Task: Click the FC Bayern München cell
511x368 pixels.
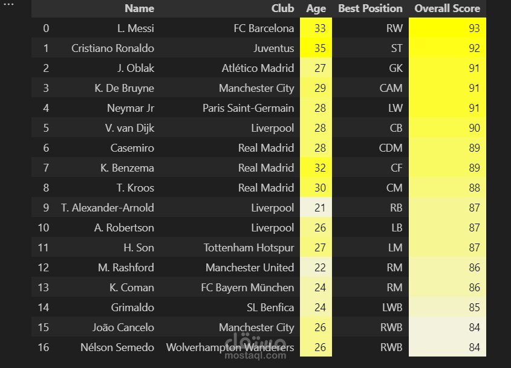Action: 247,288
